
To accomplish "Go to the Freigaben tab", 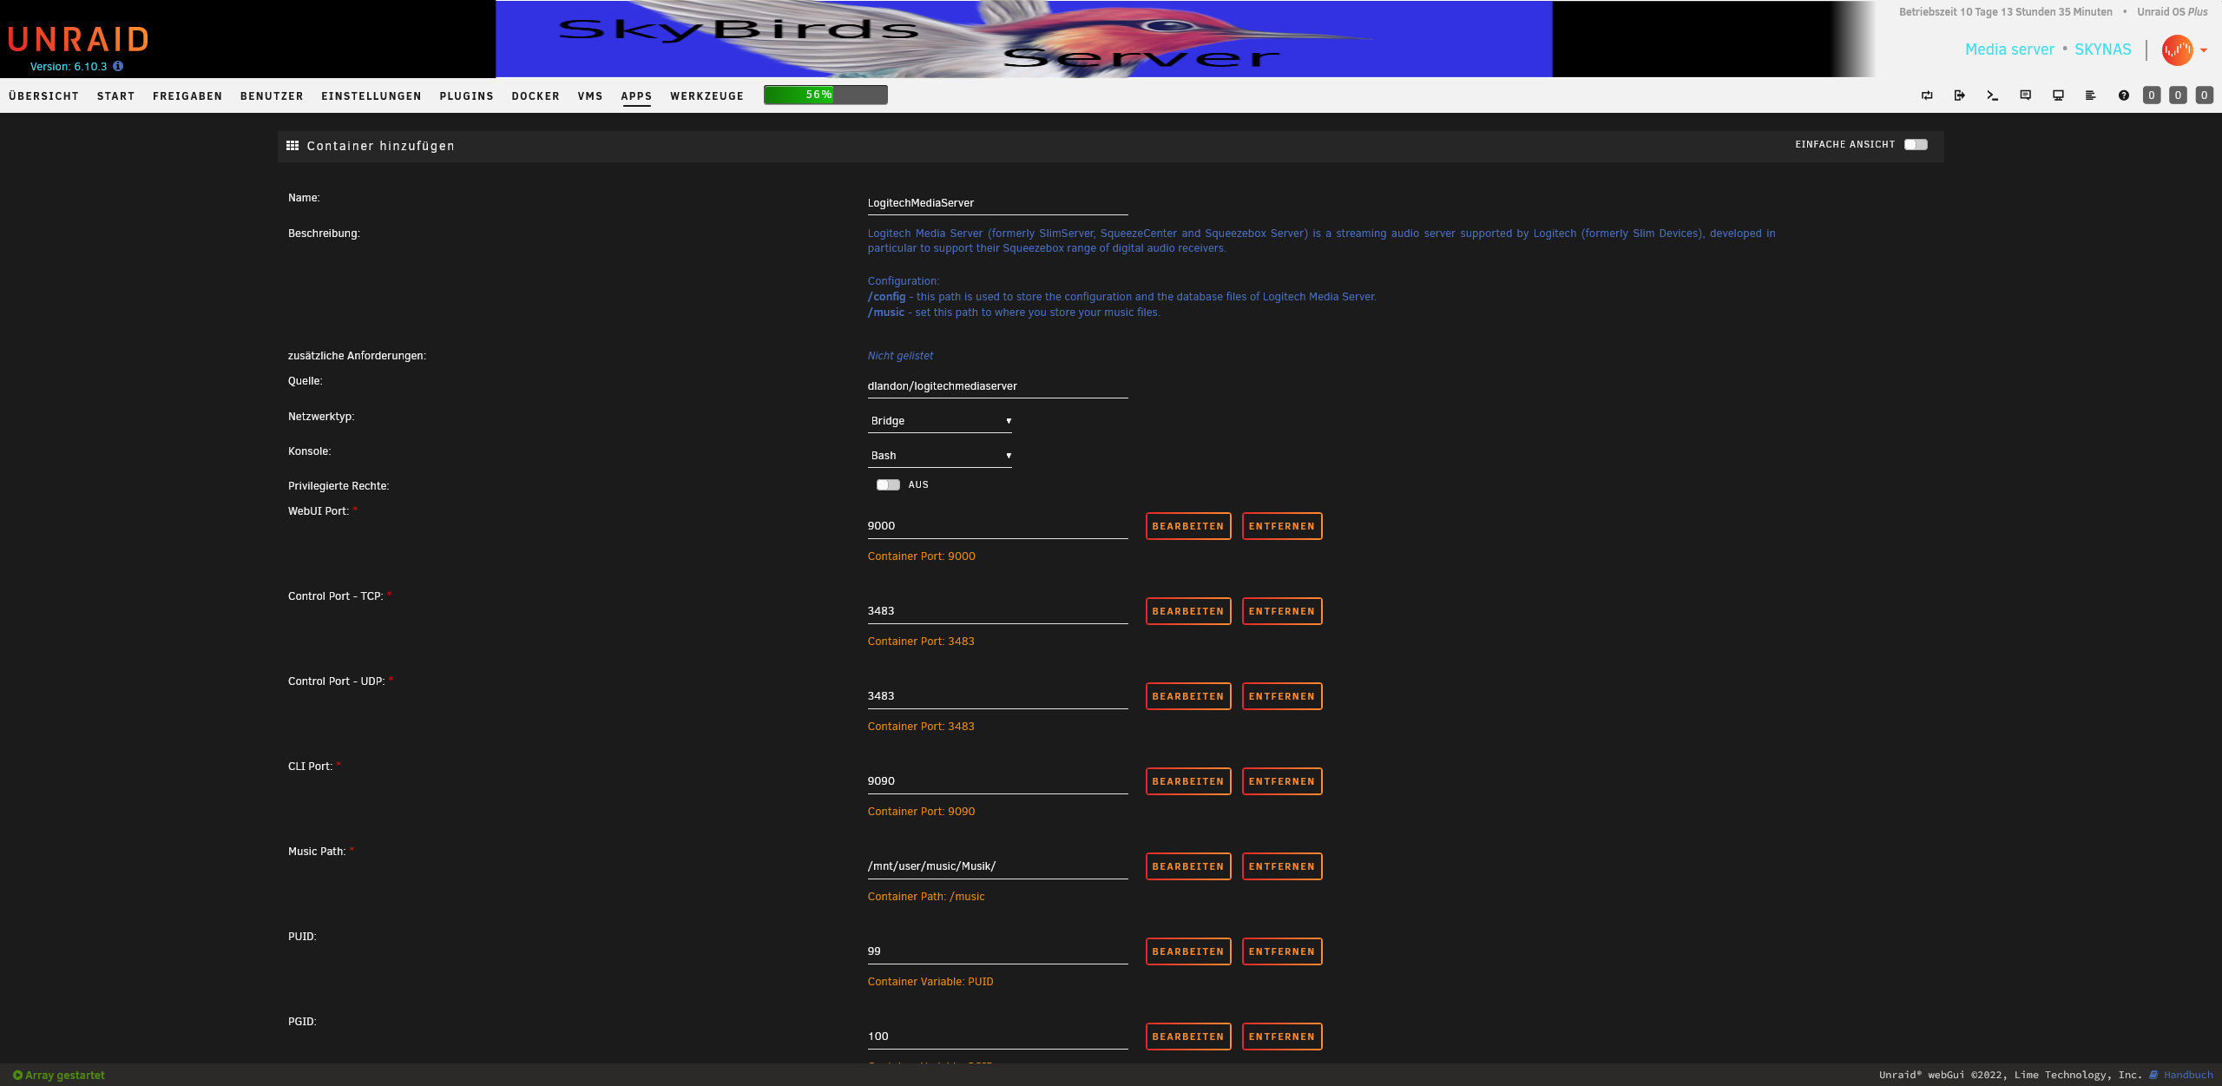I will [187, 96].
